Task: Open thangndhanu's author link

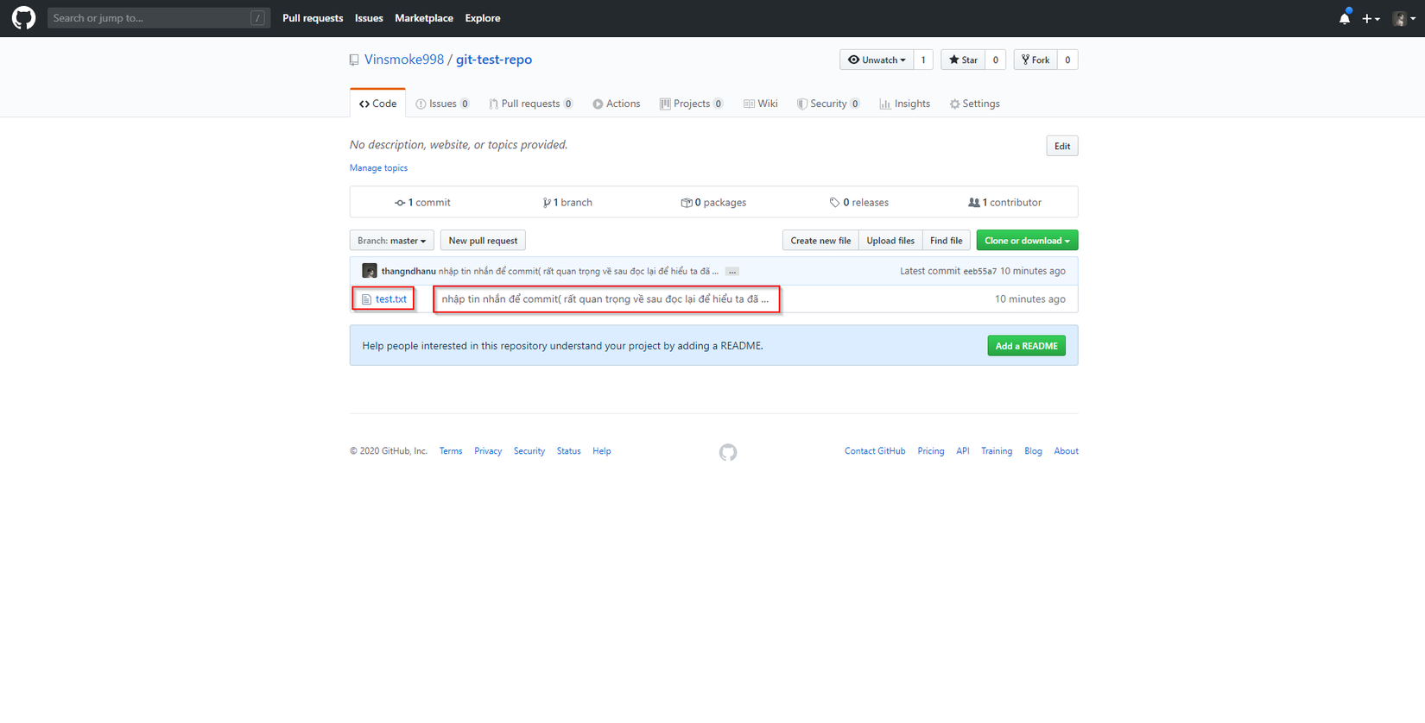Action: pyautogui.click(x=408, y=272)
